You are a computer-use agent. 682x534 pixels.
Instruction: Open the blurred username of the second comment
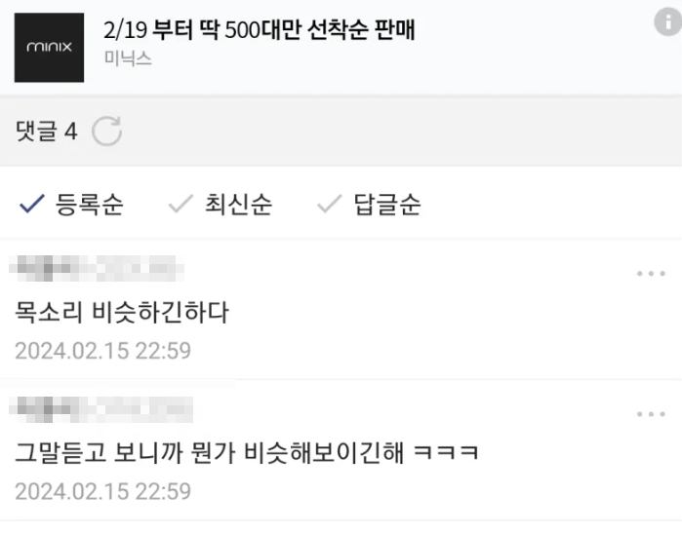pos(100,409)
